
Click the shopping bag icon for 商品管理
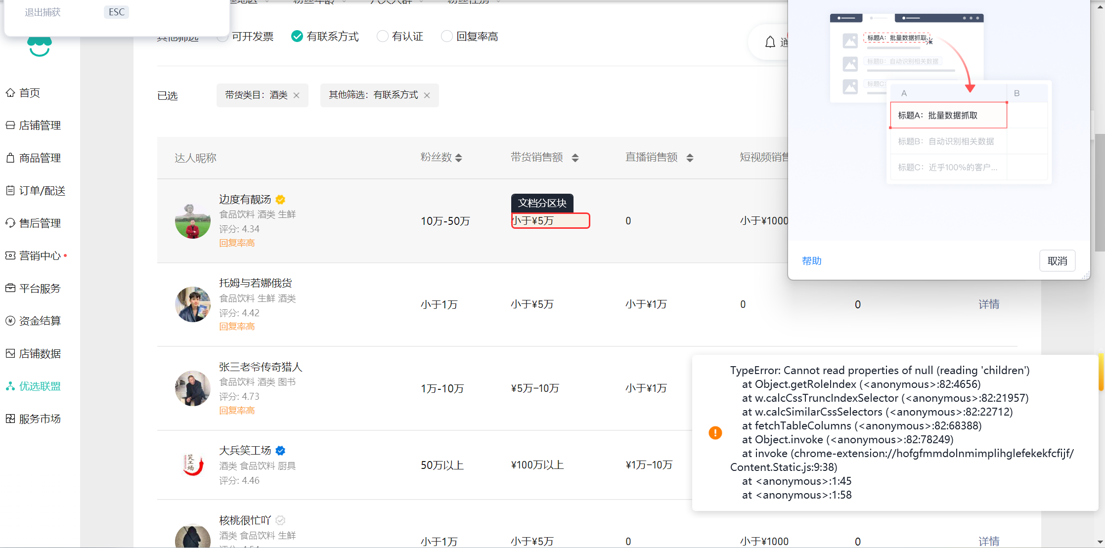click(x=10, y=158)
